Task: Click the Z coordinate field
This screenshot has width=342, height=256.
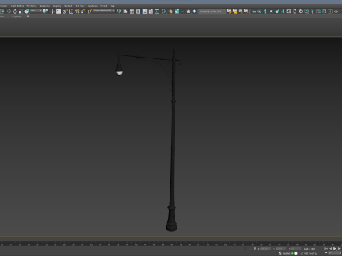Action: click(x=296, y=249)
